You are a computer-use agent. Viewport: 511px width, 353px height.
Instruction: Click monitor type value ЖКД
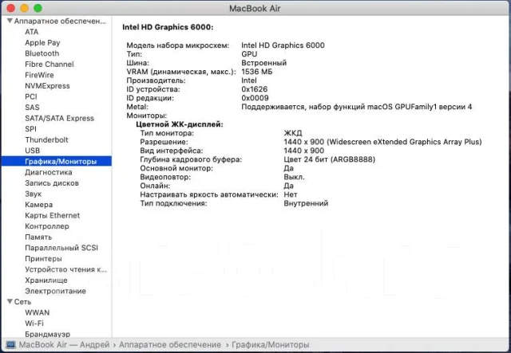pyautogui.click(x=293, y=133)
